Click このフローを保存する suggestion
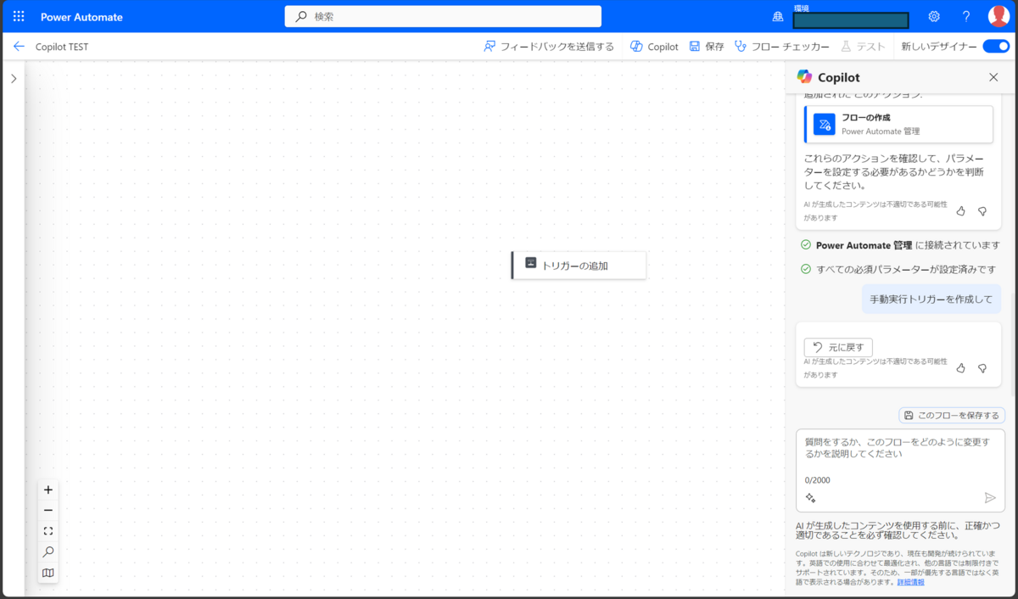This screenshot has height=599, width=1018. click(x=952, y=415)
